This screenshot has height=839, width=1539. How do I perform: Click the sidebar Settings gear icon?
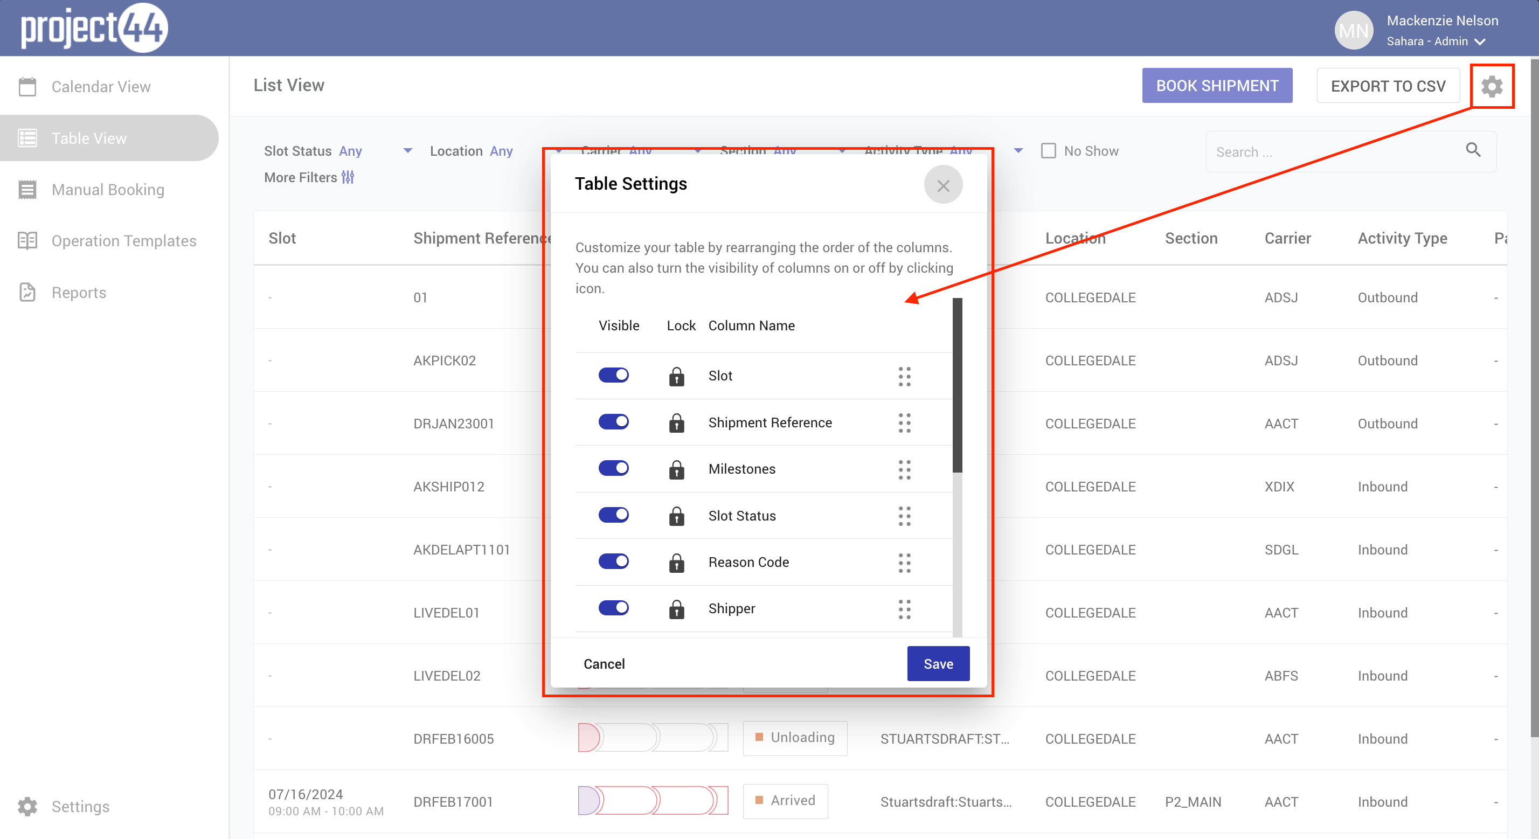pyautogui.click(x=27, y=806)
